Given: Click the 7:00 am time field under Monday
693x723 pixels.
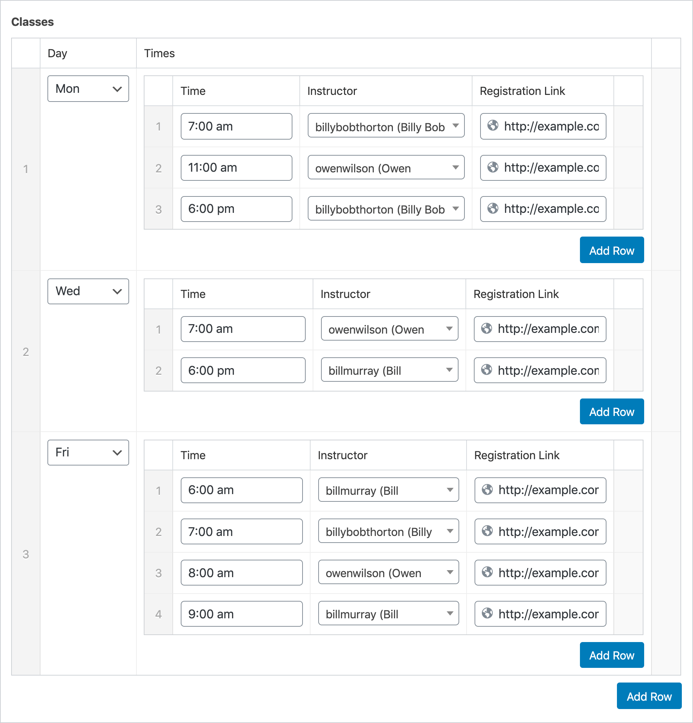Looking at the screenshot, I should [236, 127].
